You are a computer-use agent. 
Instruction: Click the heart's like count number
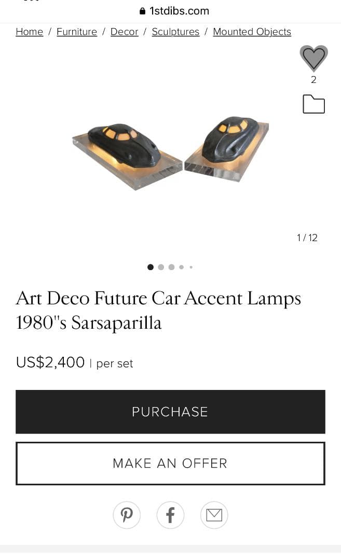[x=313, y=80]
